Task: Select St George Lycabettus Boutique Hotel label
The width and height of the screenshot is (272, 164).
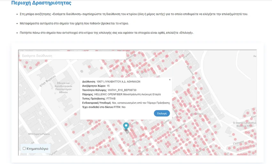Action: coord(244,124)
